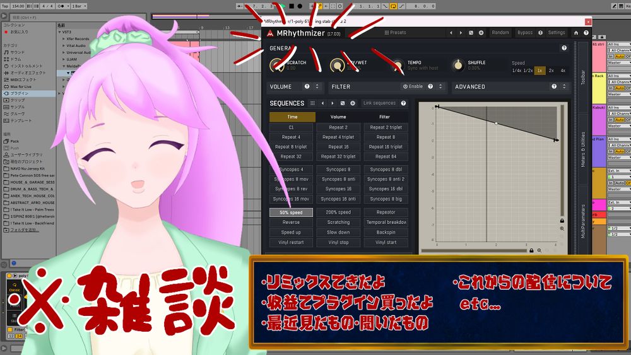The width and height of the screenshot is (631, 355).
Task: Click the Random button
Action: tap(500, 33)
